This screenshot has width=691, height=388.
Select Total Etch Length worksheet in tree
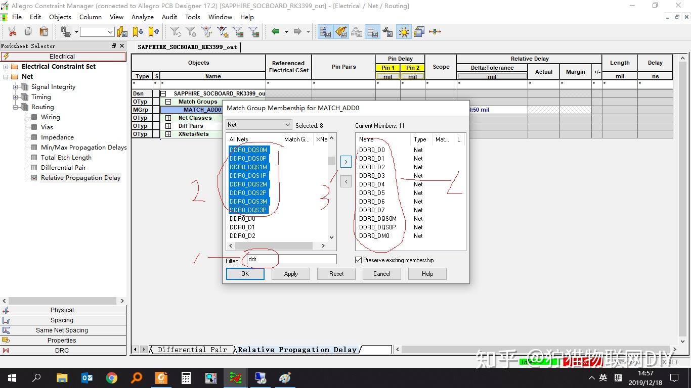[x=66, y=158]
